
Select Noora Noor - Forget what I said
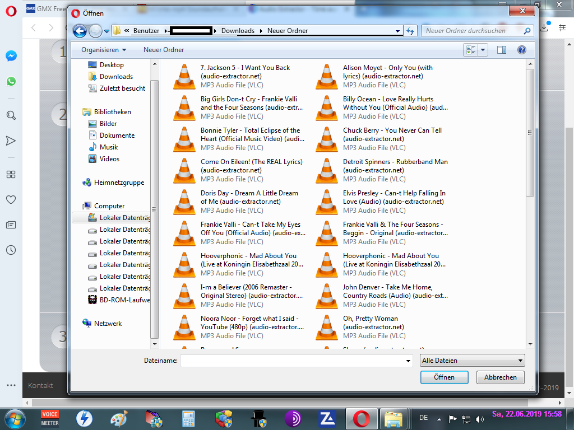(238, 327)
